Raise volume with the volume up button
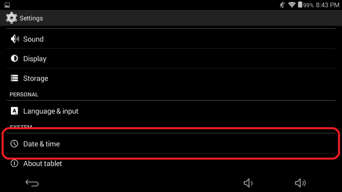The width and height of the screenshot is (342, 192). 300,183
